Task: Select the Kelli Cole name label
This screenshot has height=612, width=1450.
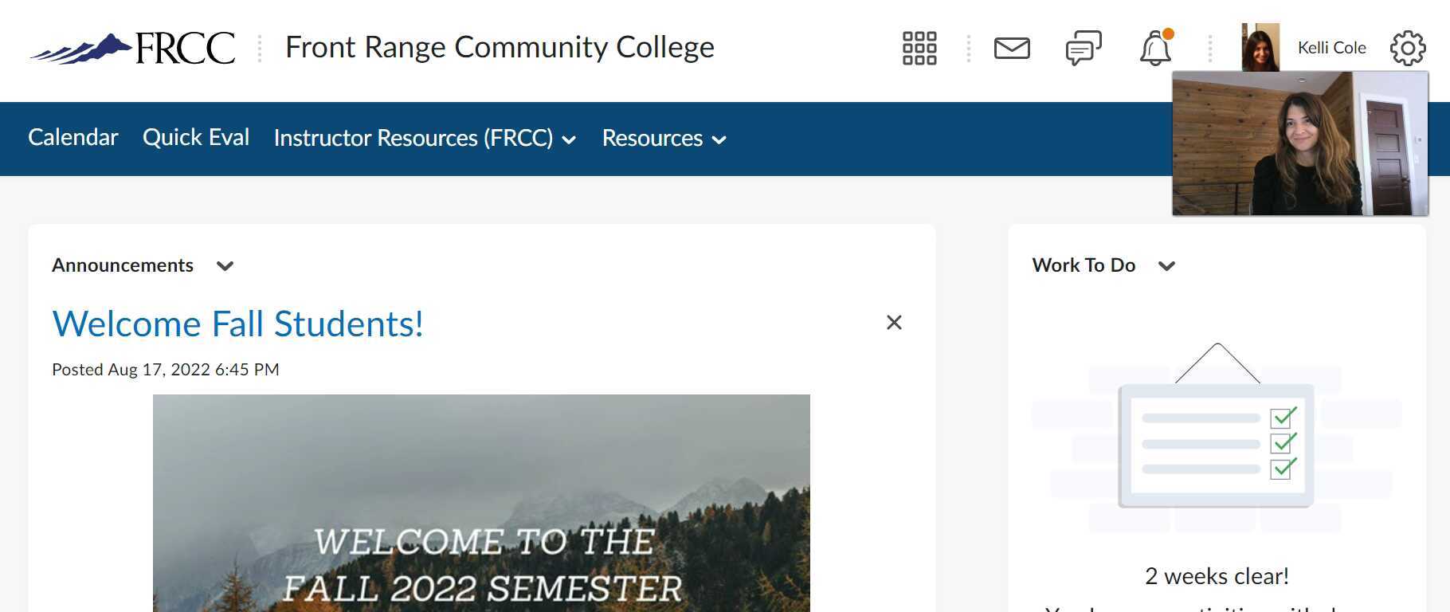Action: click(1330, 47)
